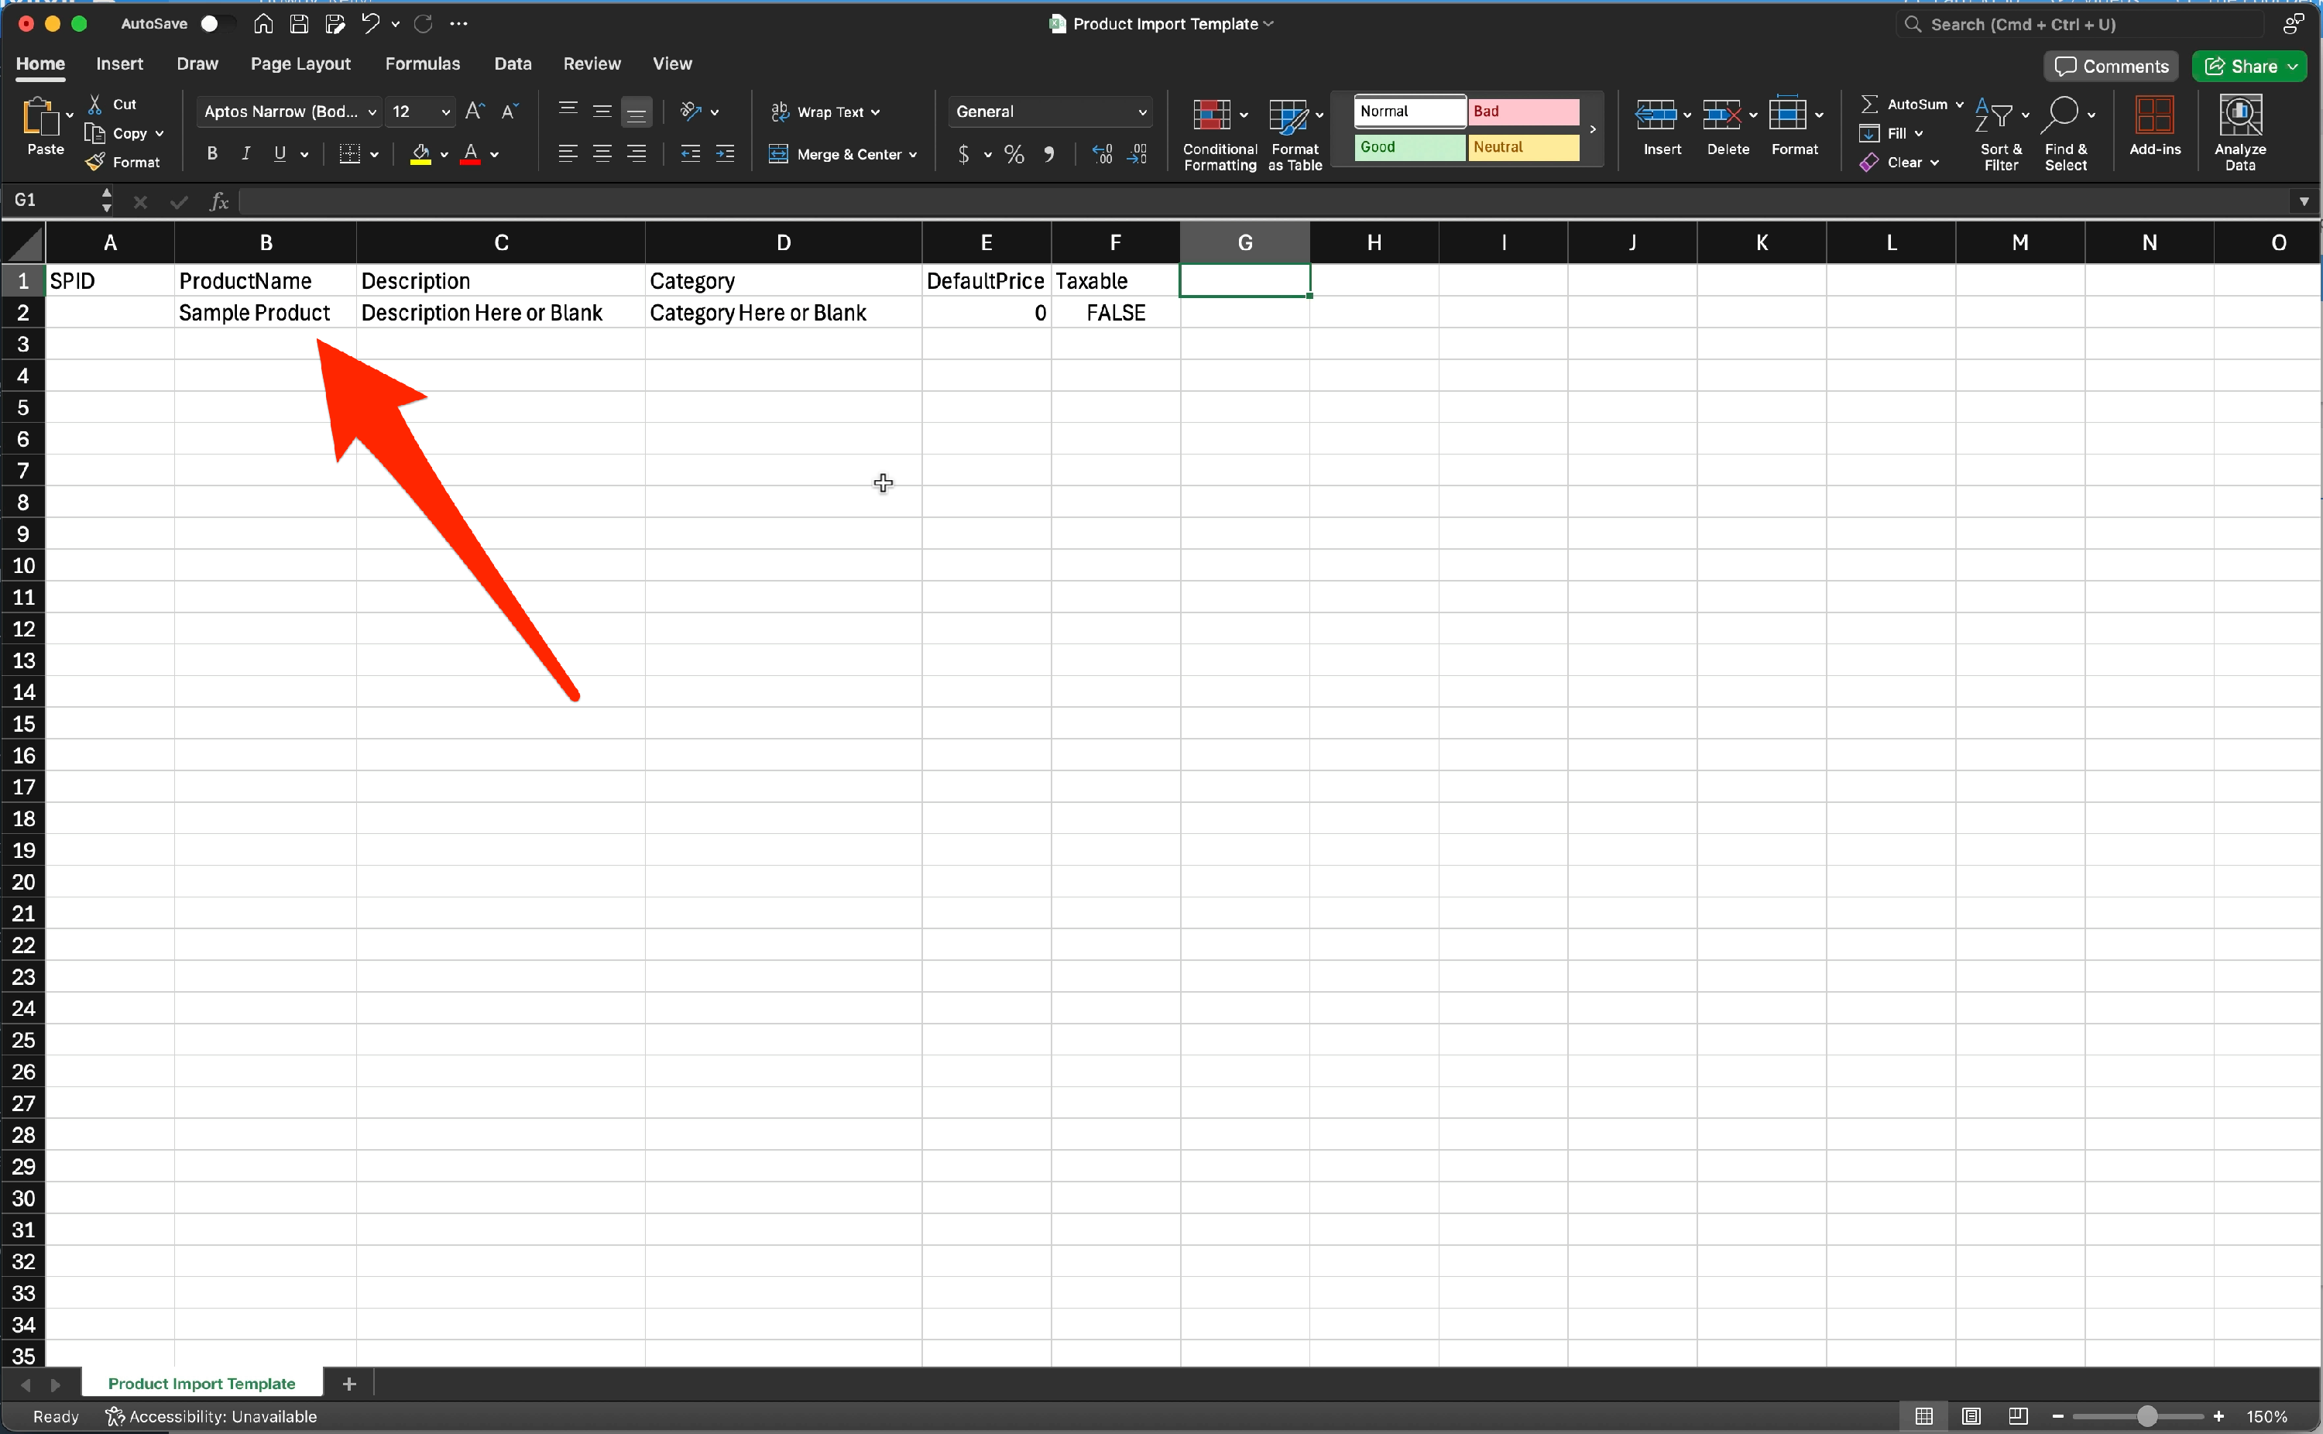2323x1434 pixels.
Task: Toggle Bold formatting
Action: click(x=211, y=153)
